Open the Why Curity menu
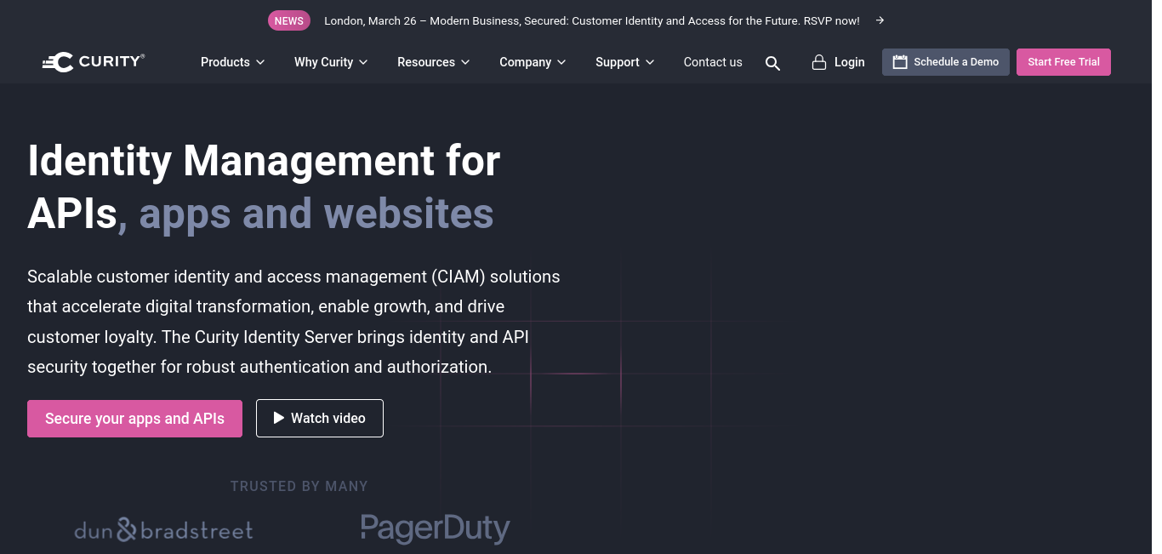This screenshot has height=554, width=1162. (x=331, y=62)
